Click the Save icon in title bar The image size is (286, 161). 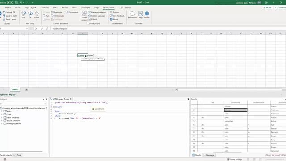pos(17,3)
